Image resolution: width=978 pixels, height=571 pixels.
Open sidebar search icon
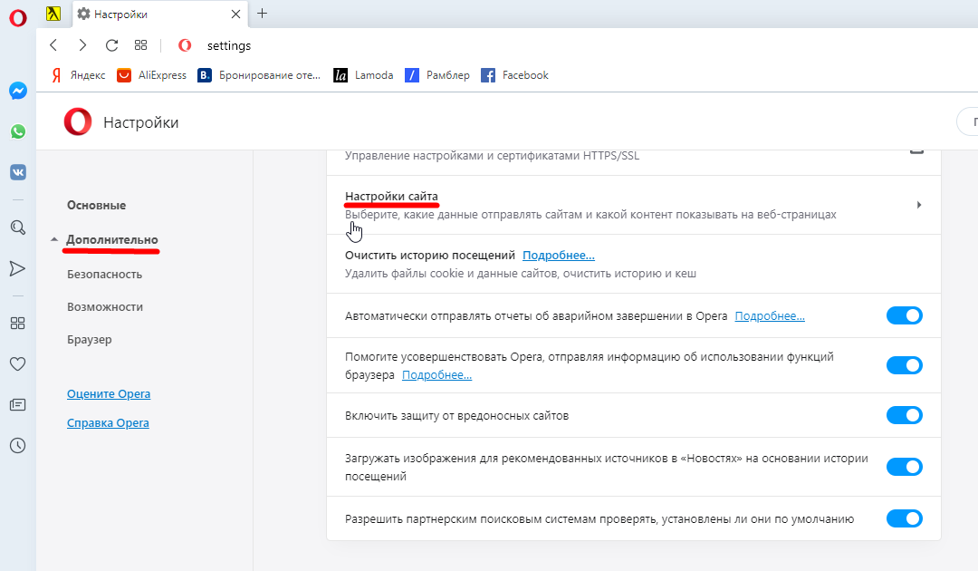pos(18,227)
